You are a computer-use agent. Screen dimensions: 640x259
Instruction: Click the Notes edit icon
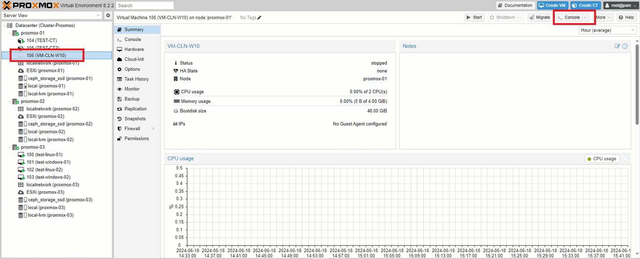pos(617,46)
